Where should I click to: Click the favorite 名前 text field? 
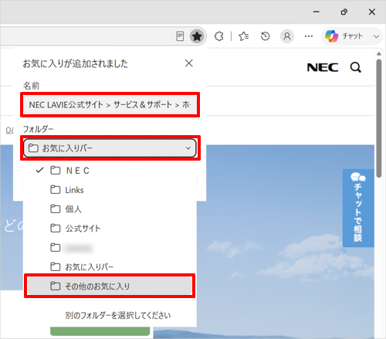click(110, 104)
